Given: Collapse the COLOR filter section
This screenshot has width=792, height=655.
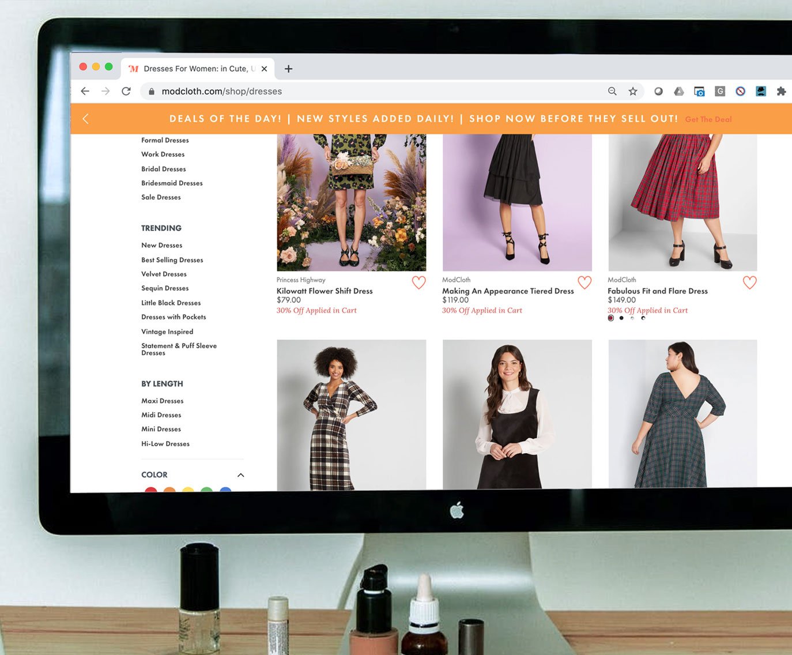Looking at the screenshot, I should 241,475.
